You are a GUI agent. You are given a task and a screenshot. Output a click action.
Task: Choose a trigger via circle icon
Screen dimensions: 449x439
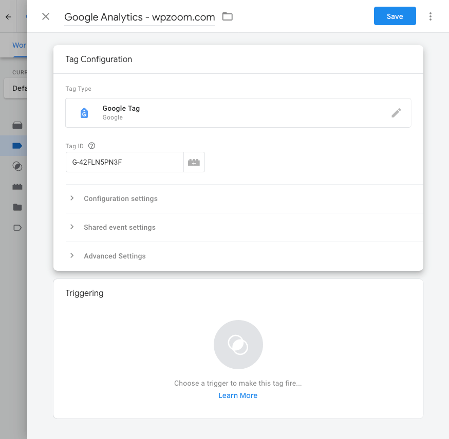click(x=238, y=345)
